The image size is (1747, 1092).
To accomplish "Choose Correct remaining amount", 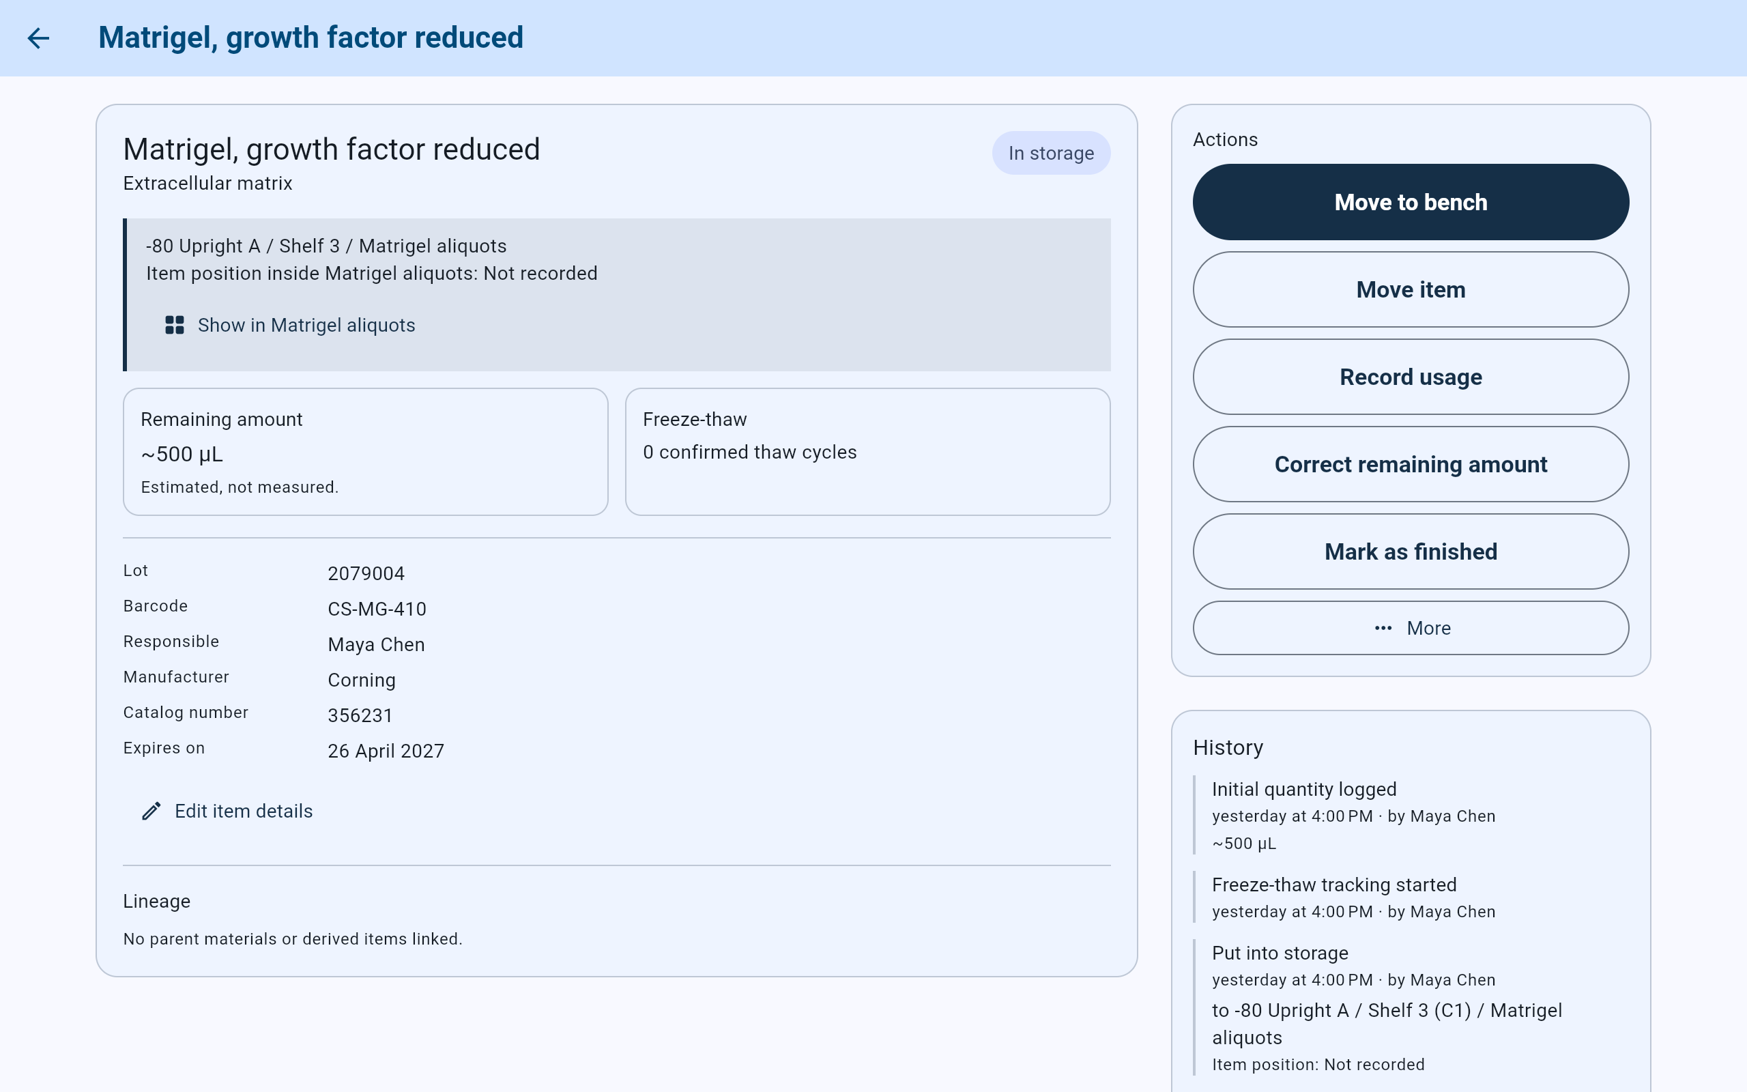I will pyautogui.click(x=1411, y=464).
